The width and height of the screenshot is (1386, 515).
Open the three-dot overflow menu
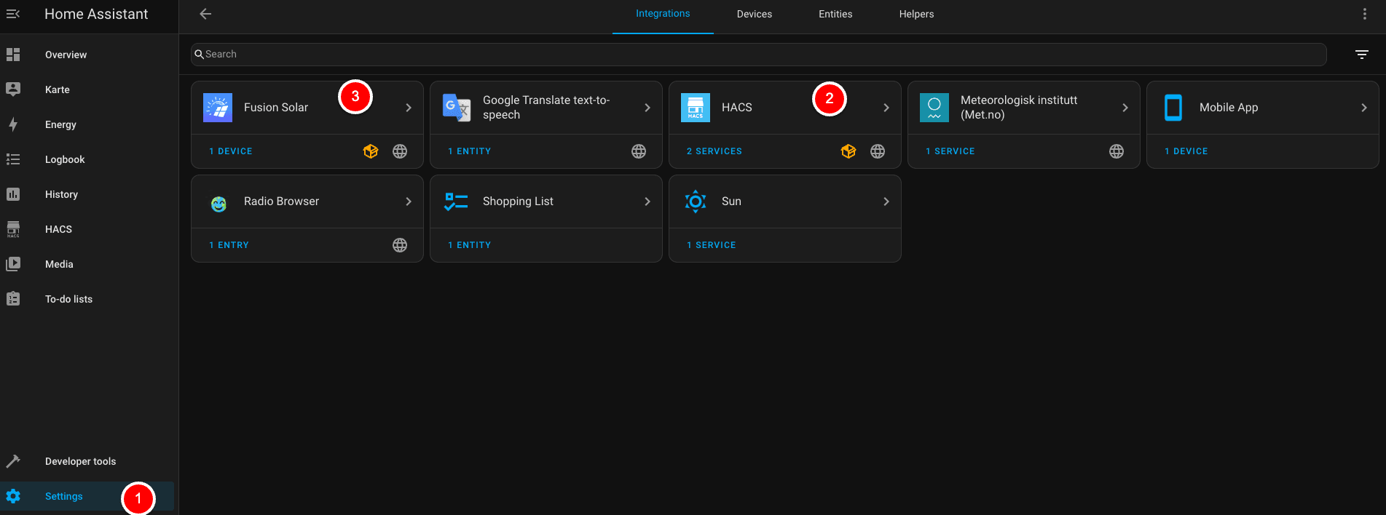1364,14
